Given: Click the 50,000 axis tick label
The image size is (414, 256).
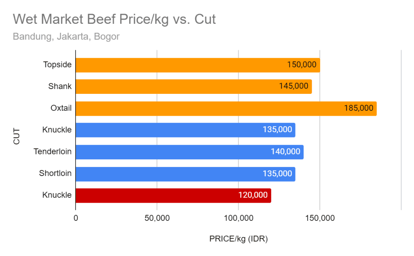Looking at the screenshot, I should (157, 218).
